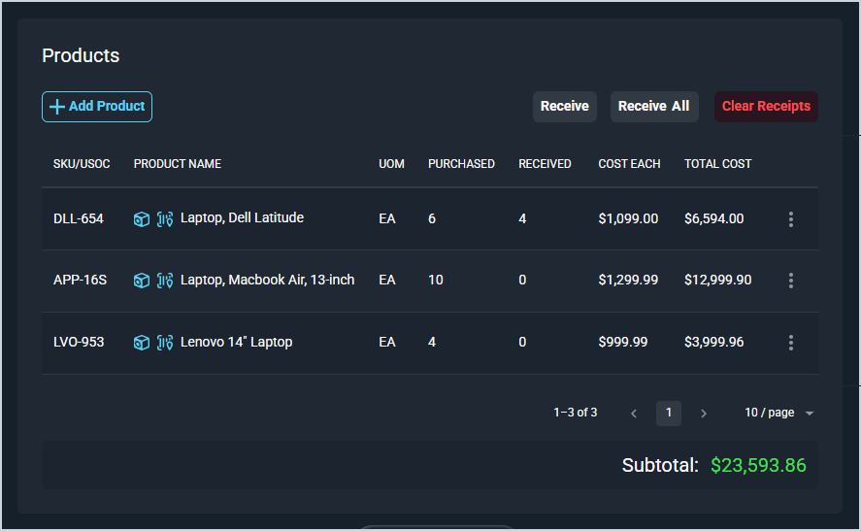Click the Add Product button
This screenshot has height=531, width=861.
[97, 107]
